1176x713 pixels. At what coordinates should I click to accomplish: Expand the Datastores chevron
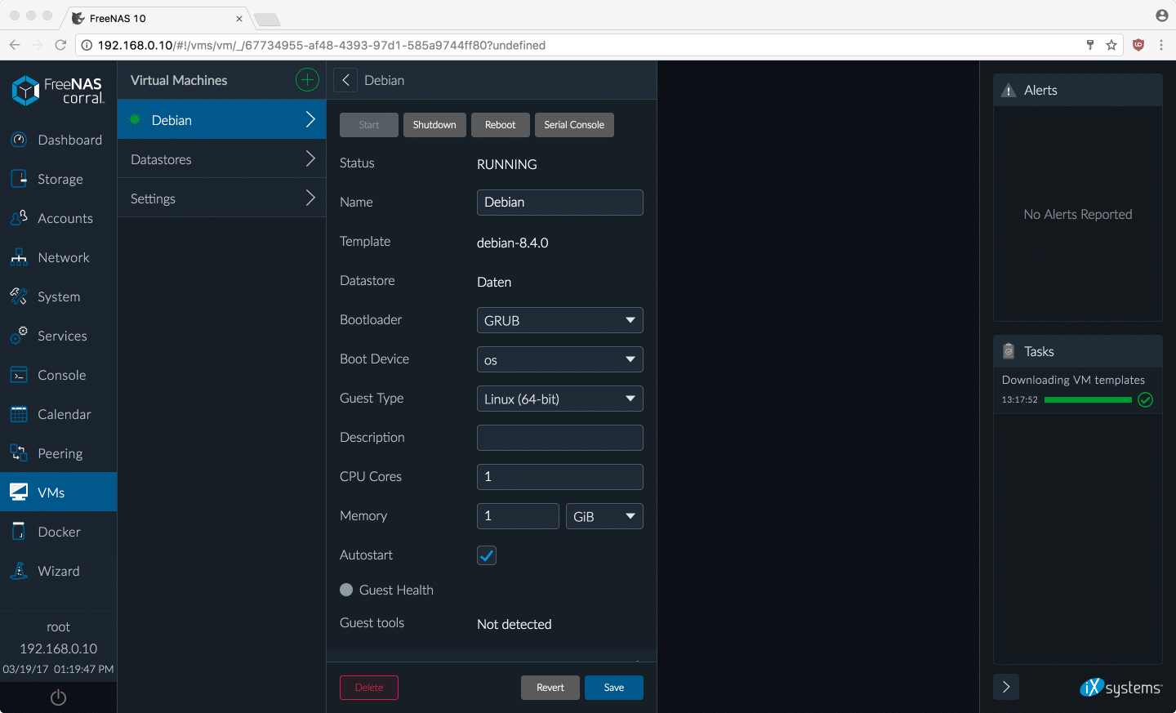click(x=310, y=158)
